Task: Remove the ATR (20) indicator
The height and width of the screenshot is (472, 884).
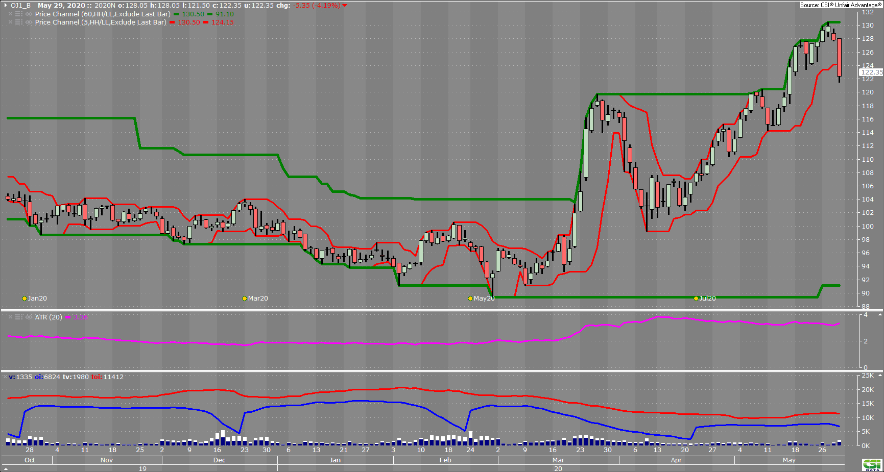Action: [x=10, y=317]
